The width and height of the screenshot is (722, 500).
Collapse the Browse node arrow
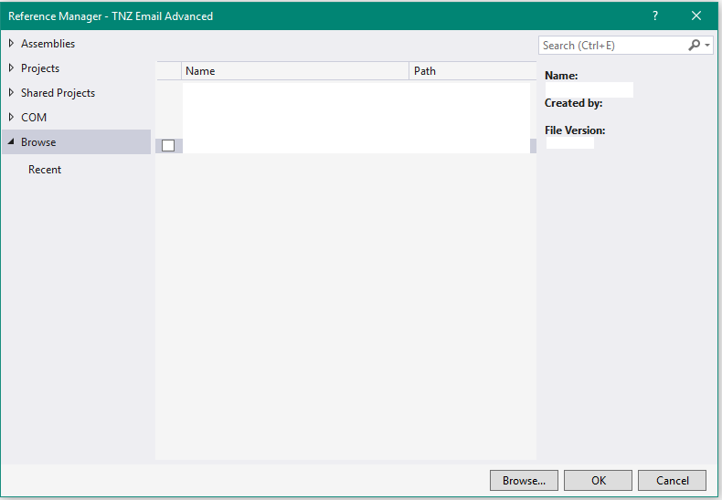pyautogui.click(x=11, y=142)
